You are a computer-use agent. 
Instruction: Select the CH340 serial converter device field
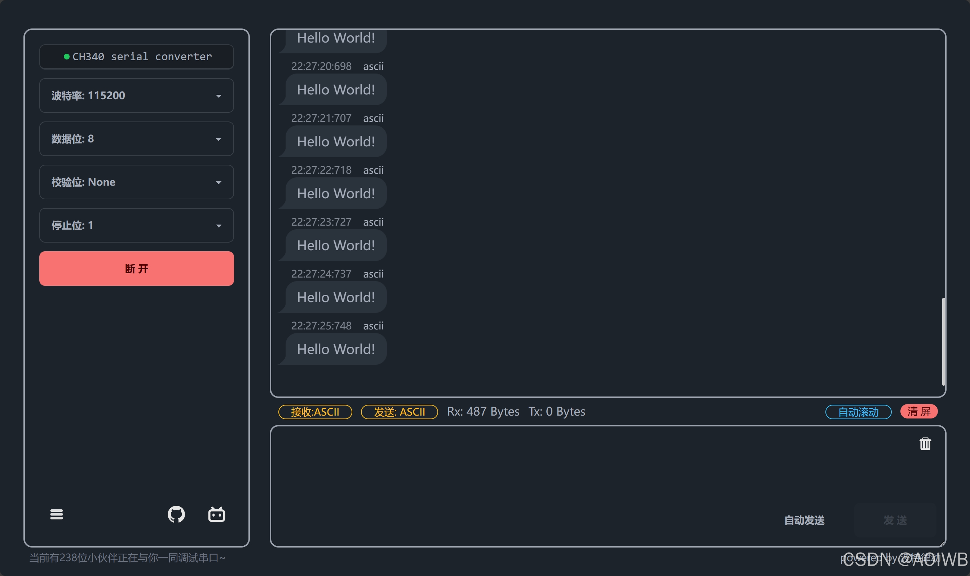click(136, 57)
